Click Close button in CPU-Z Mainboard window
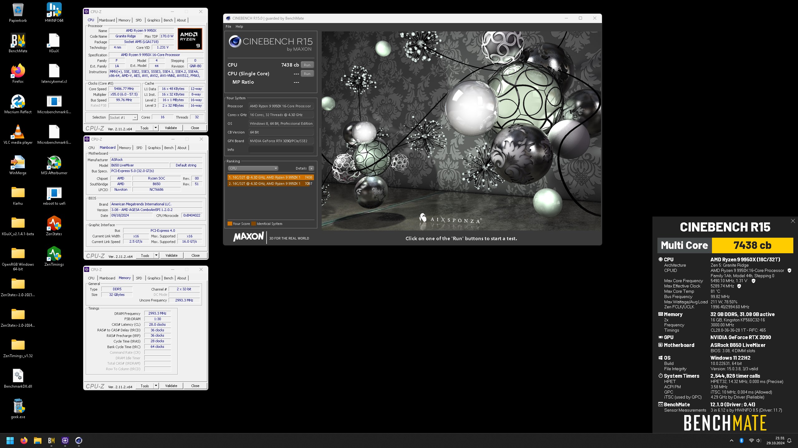 click(x=195, y=255)
